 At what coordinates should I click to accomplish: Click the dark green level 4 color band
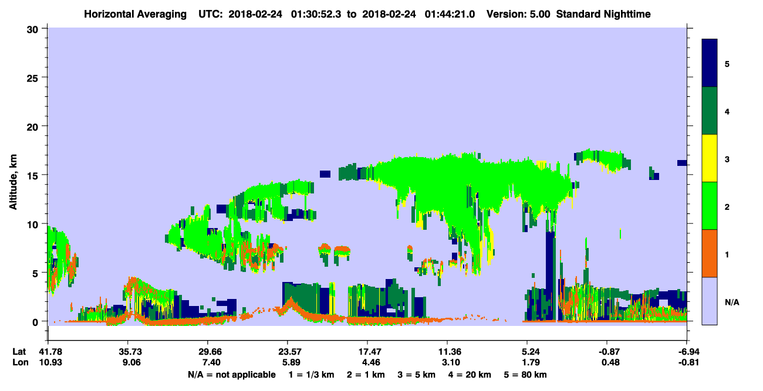click(x=710, y=111)
